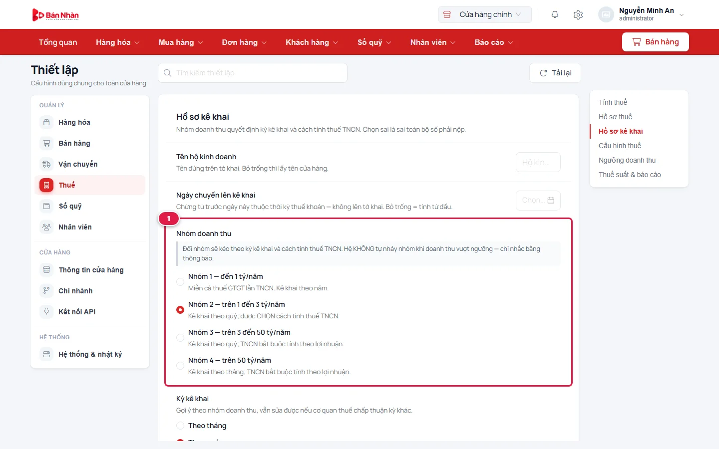This screenshot has width=719, height=449.
Task: Expand the Hàng hóa navigation menu
Action: pos(118,42)
